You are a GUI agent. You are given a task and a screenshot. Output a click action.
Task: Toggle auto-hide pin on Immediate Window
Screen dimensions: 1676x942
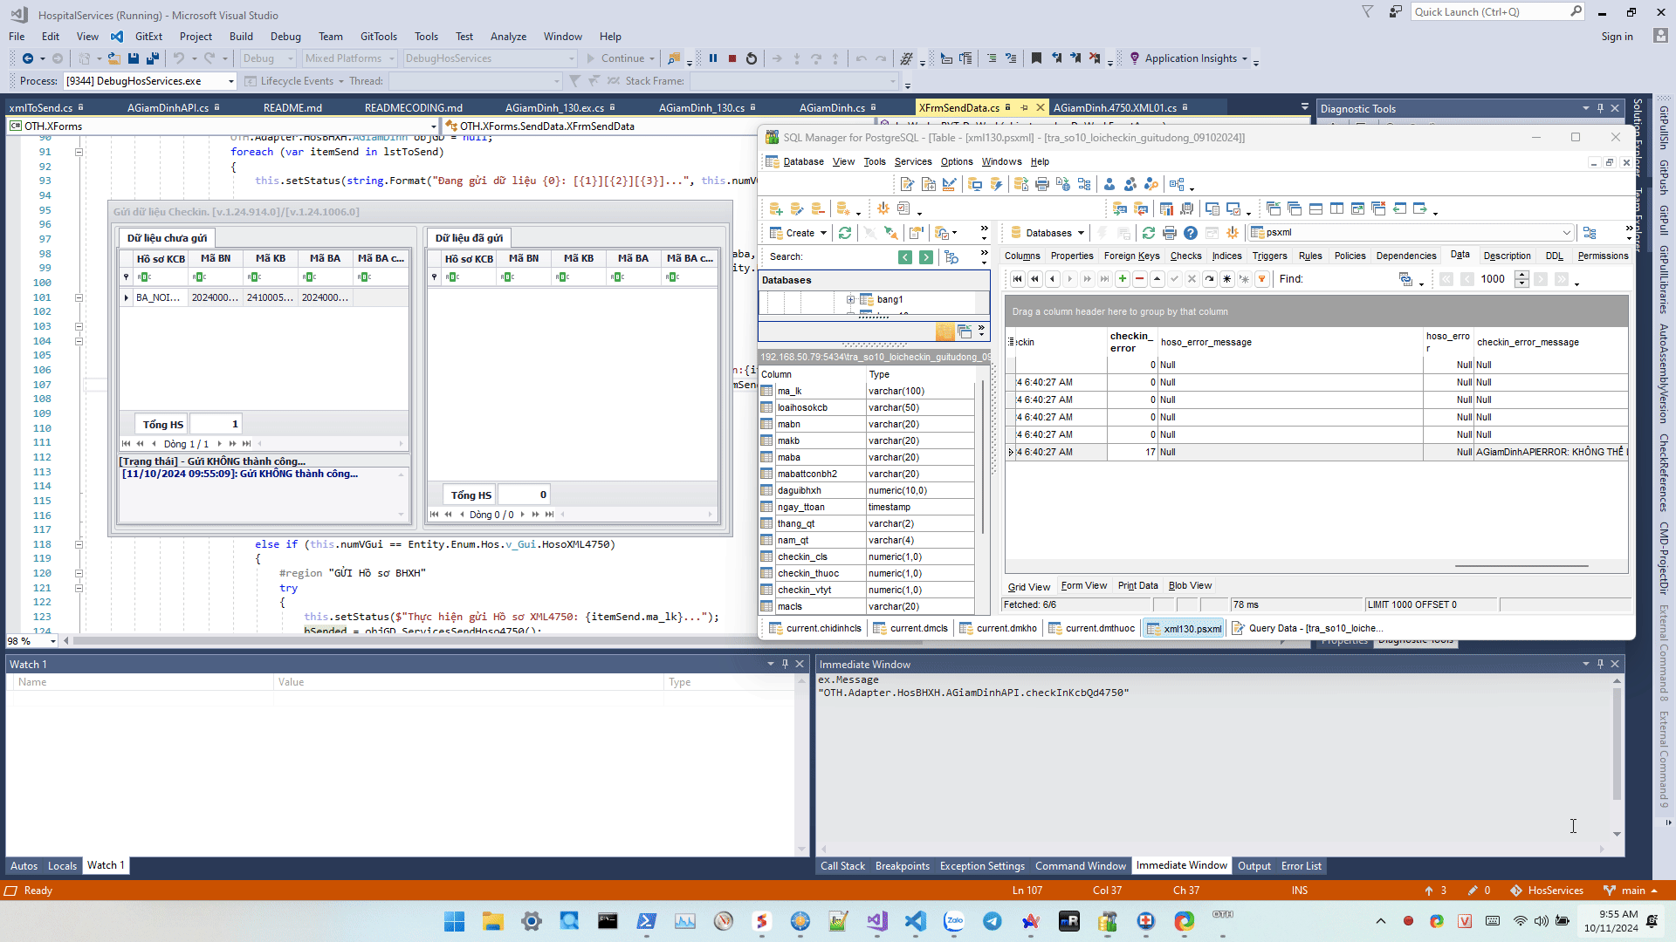click(x=1600, y=665)
